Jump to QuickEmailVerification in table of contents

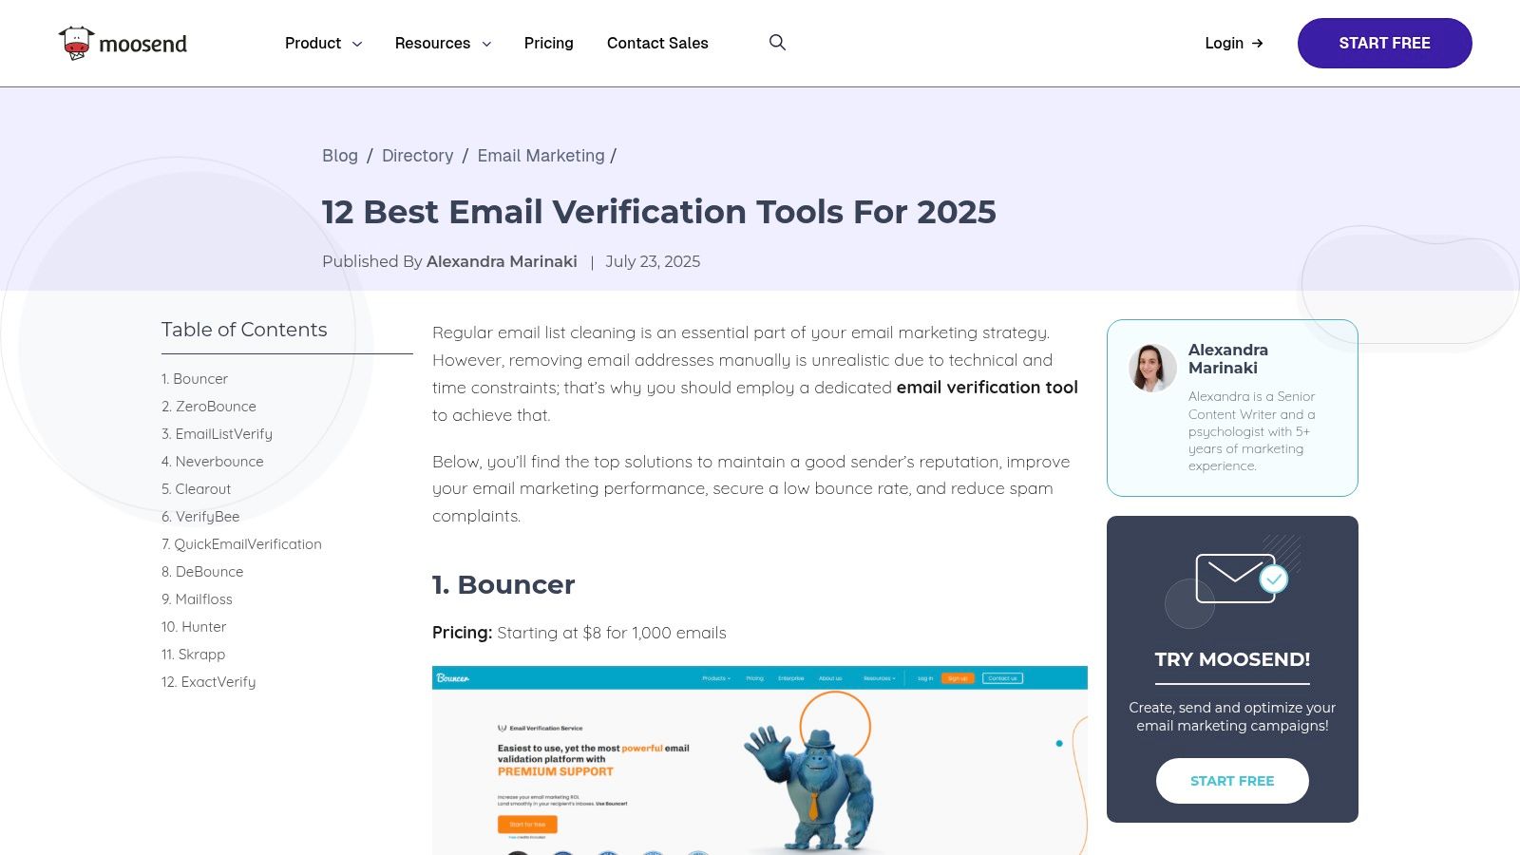pos(241,544)
